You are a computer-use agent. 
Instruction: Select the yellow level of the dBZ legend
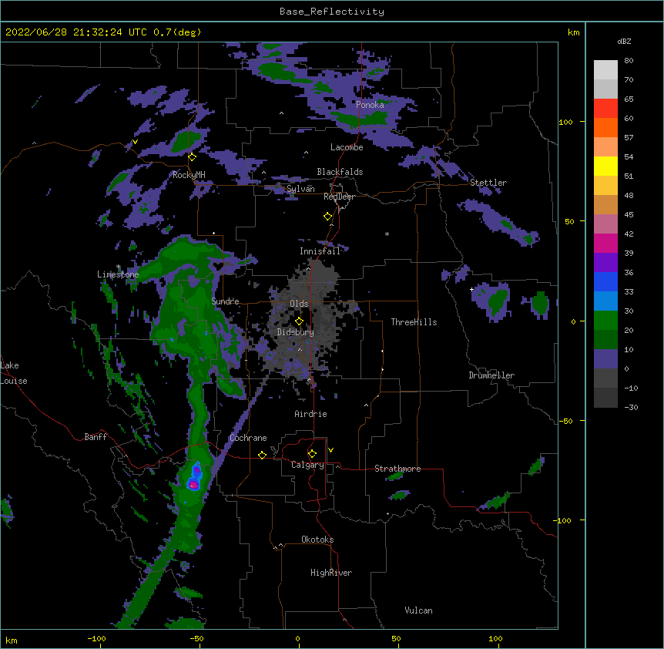(x=605, y=166)
